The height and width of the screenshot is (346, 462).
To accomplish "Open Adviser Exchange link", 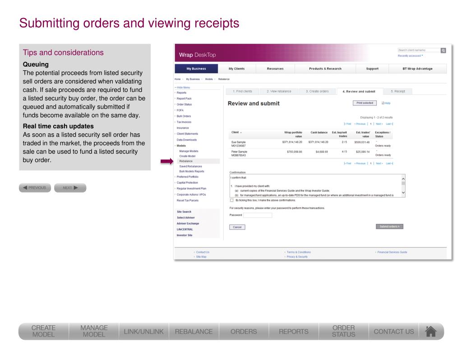I will tap(188, 223).
